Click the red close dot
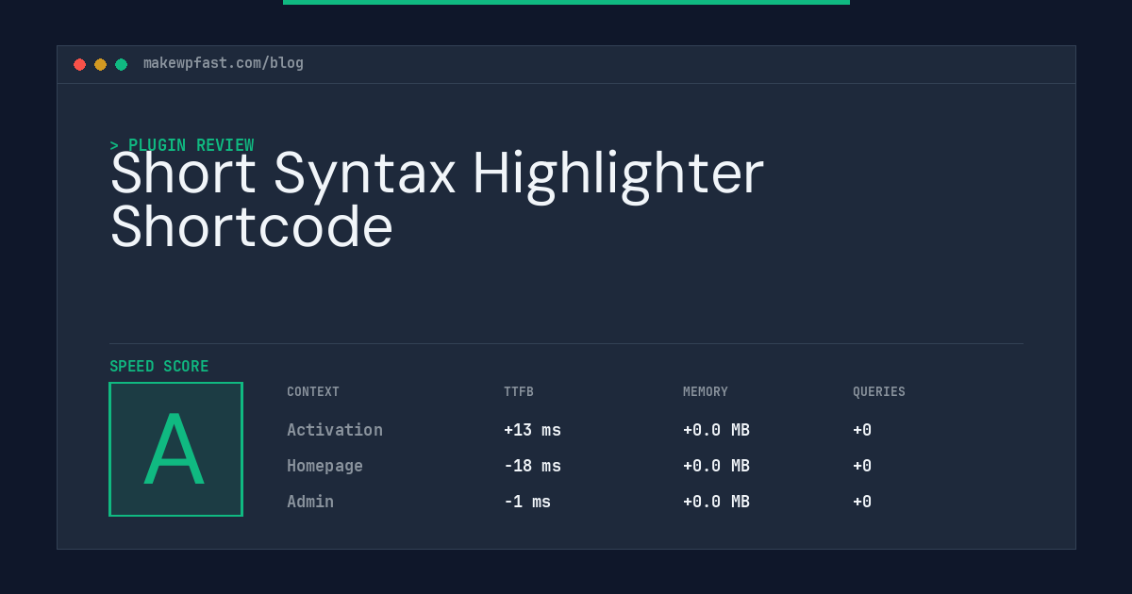 79,64
